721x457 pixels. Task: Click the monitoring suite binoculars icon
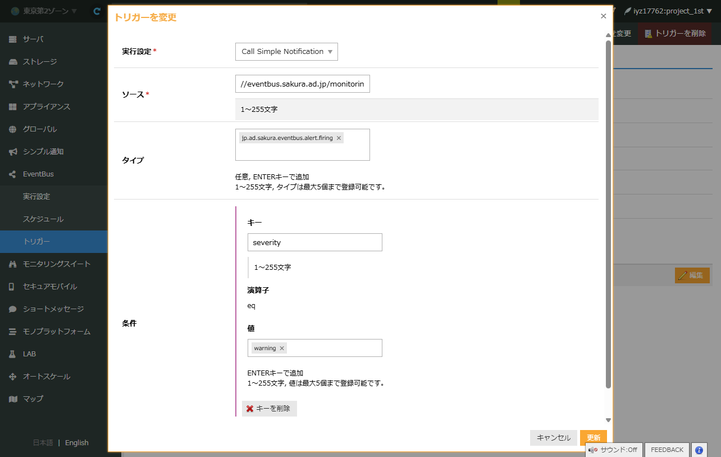(x=13, y=264)
